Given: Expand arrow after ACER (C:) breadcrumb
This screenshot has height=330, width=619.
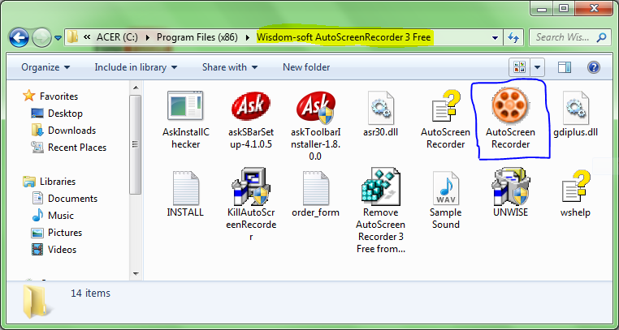Looking at the screenshot, I should coord(148,38).
